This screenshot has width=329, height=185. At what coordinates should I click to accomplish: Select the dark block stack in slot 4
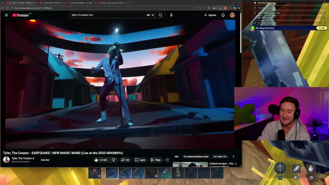(x=151, y=173)
